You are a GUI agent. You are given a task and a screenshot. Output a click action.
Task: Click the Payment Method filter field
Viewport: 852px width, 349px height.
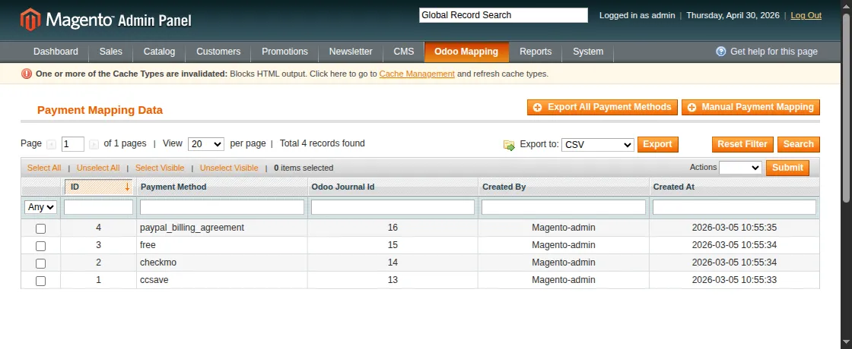(x=221, y=207)
